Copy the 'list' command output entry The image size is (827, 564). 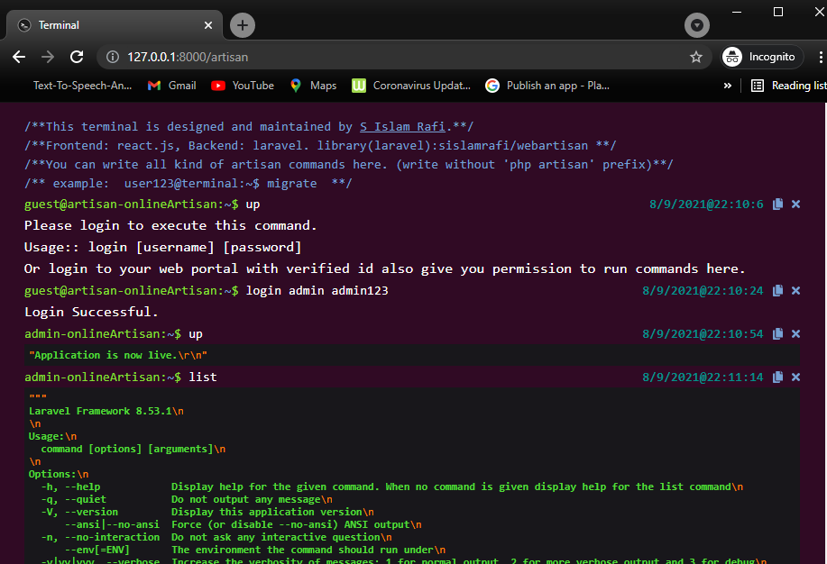(x=777, y=377)
